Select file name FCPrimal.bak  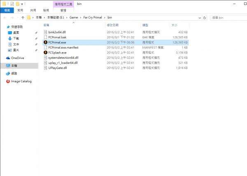(57, 37)
